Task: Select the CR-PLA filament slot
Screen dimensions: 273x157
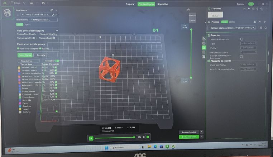Action: 215,15
